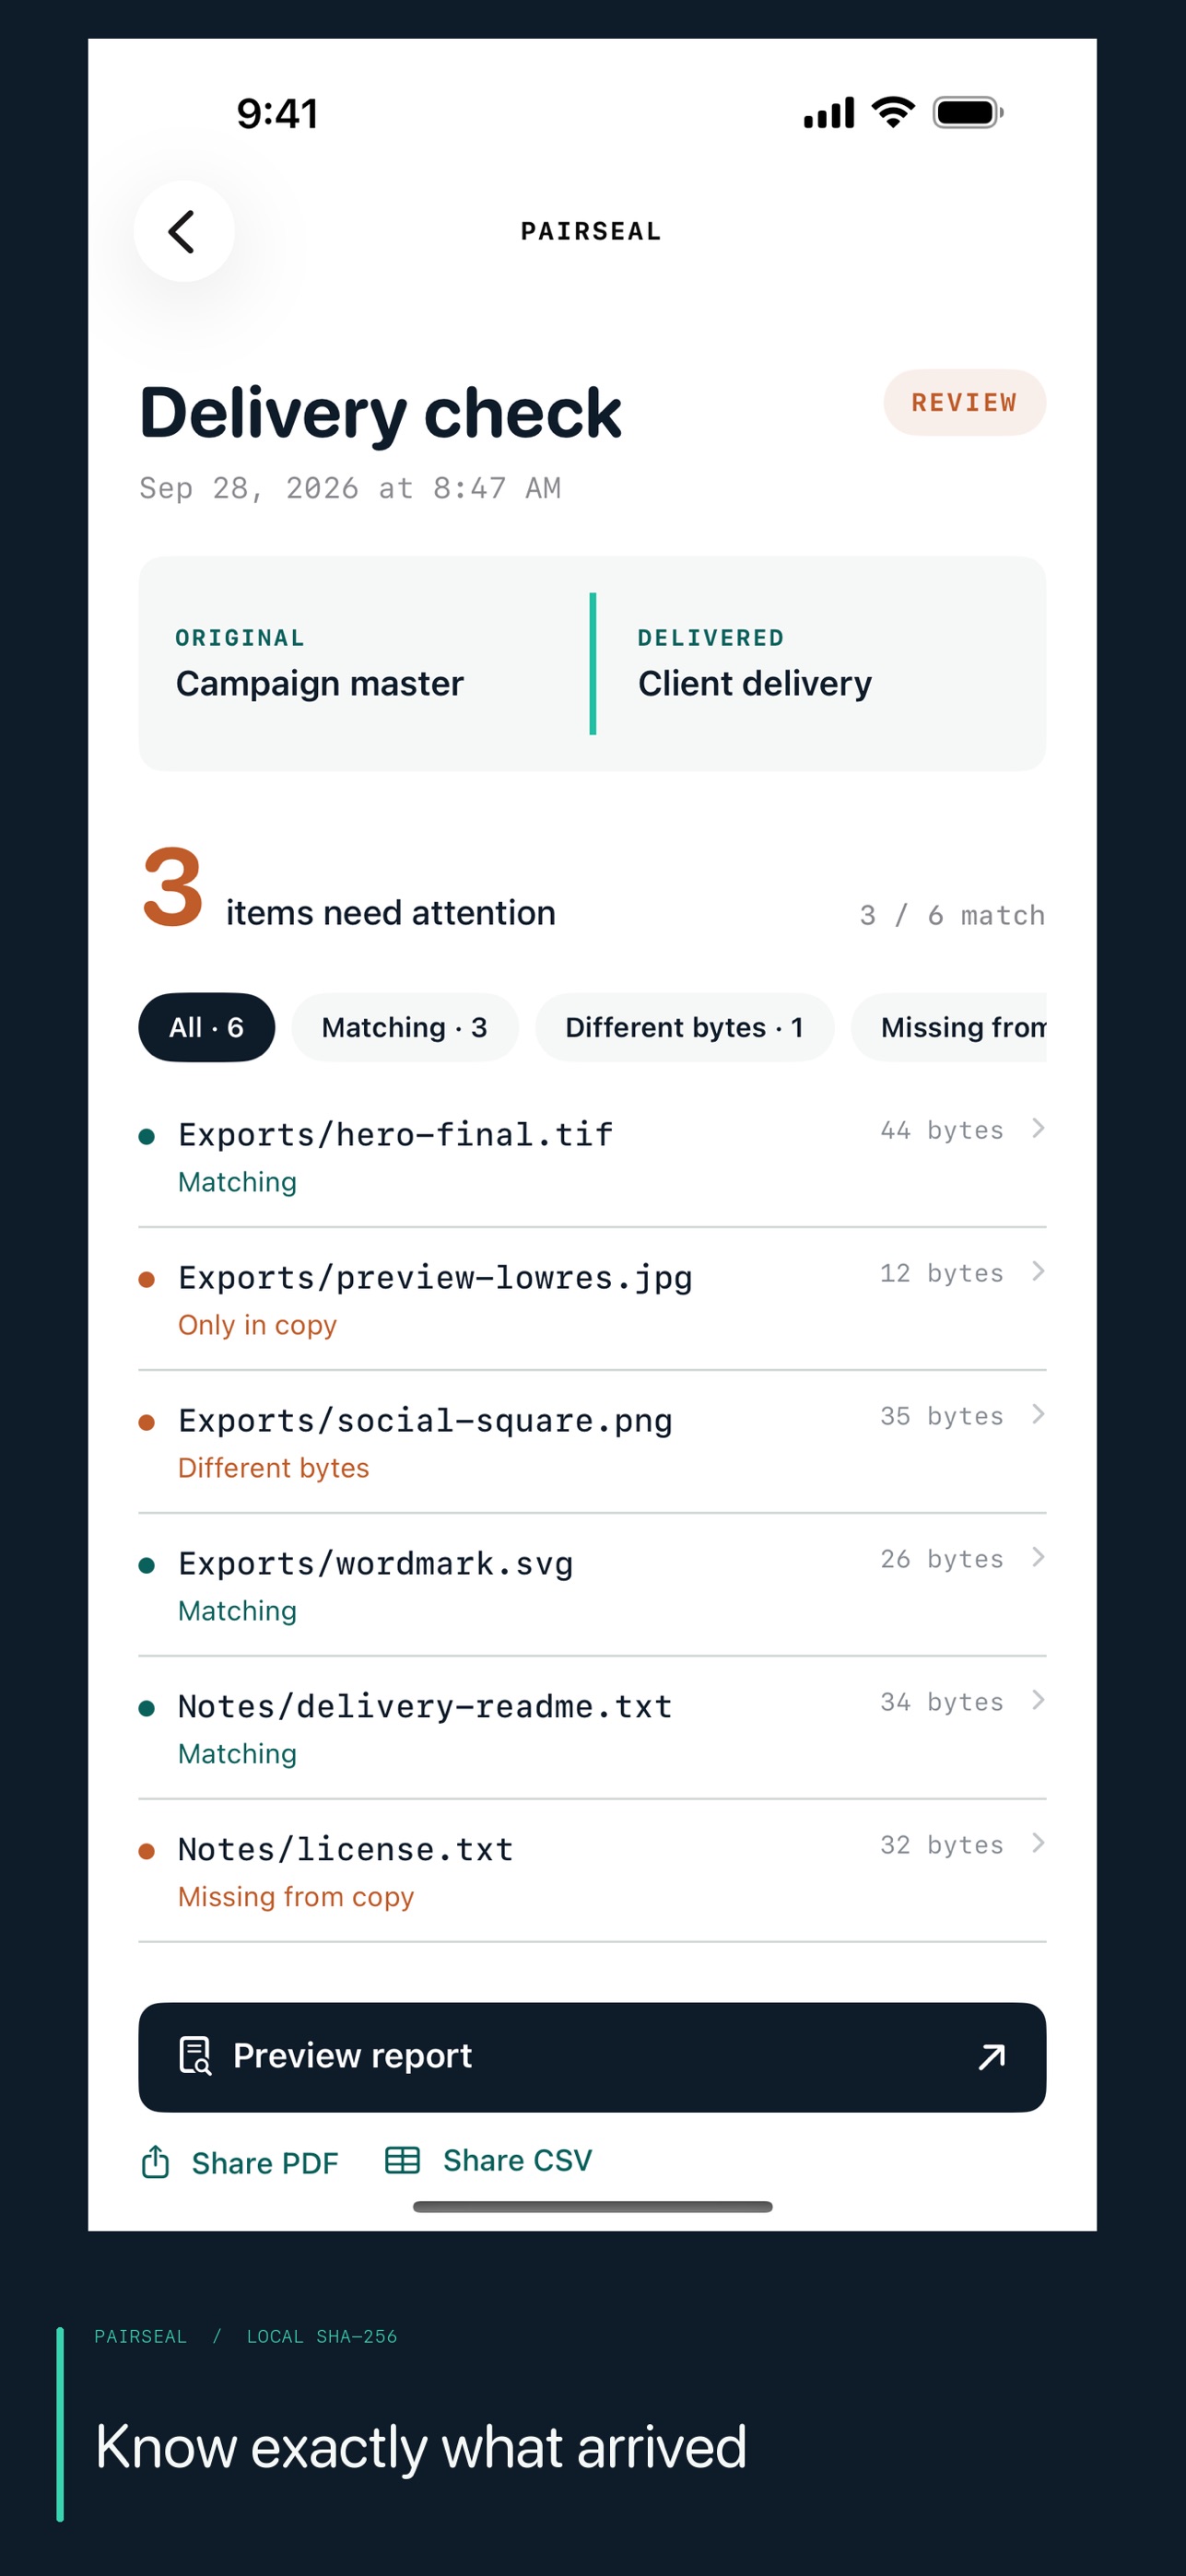Open the Preview report button

click(592, 2057)
